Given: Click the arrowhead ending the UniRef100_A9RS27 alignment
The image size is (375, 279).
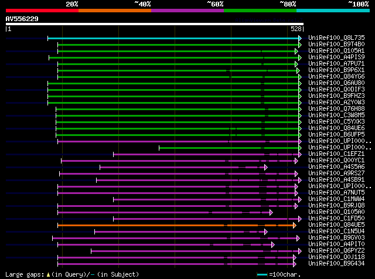Looking at the screenshot, I should (296, 174).
